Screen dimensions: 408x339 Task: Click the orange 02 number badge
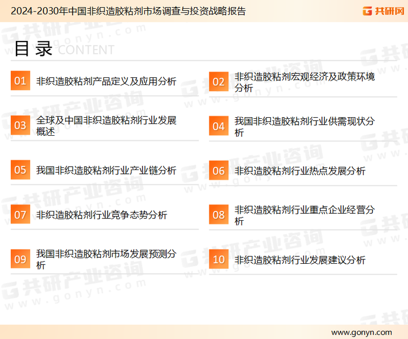coord(219,82)
